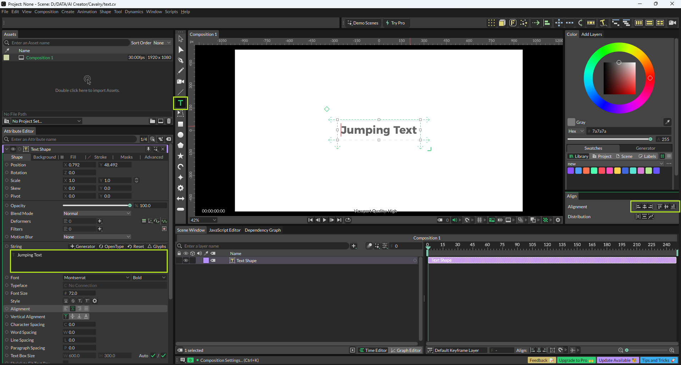Expand the Sort Order dropdown
Screen dimensions: 681x365
point(162,43)
